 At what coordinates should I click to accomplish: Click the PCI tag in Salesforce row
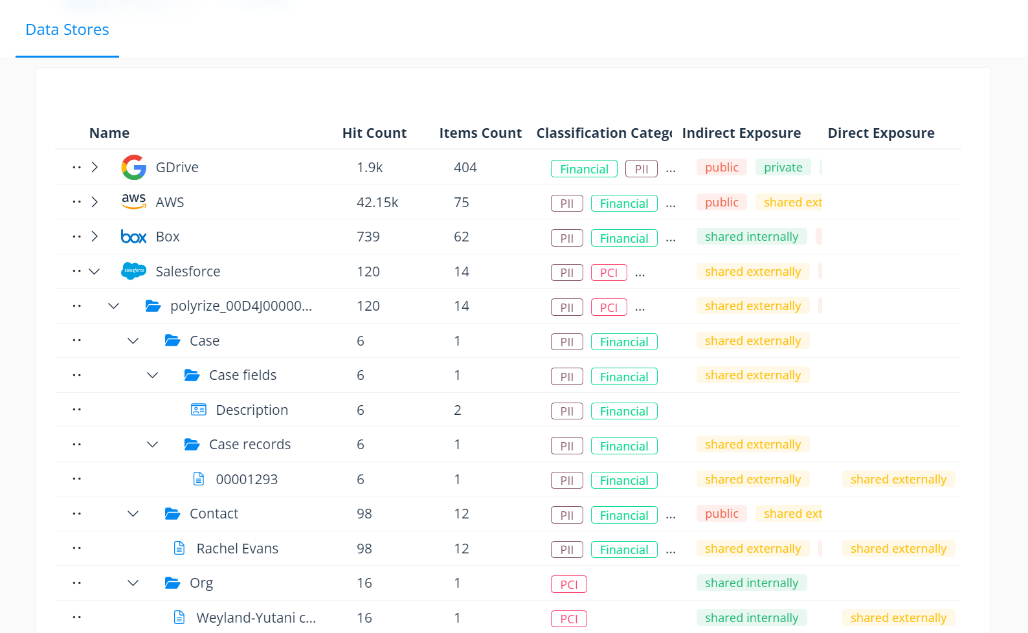[609, 272]
